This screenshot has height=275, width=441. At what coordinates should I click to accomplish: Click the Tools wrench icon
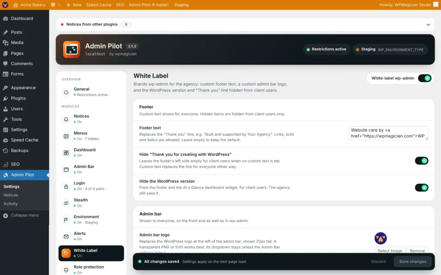(6, 119)
